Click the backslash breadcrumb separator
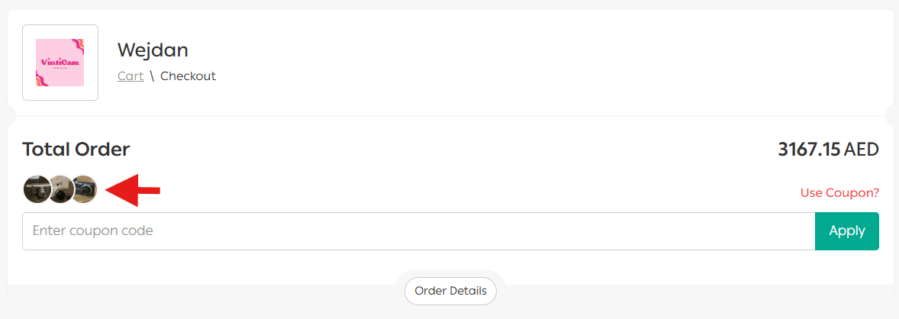Image resolution: width=899 pixels, height=319 pixels. pos(152,76)
